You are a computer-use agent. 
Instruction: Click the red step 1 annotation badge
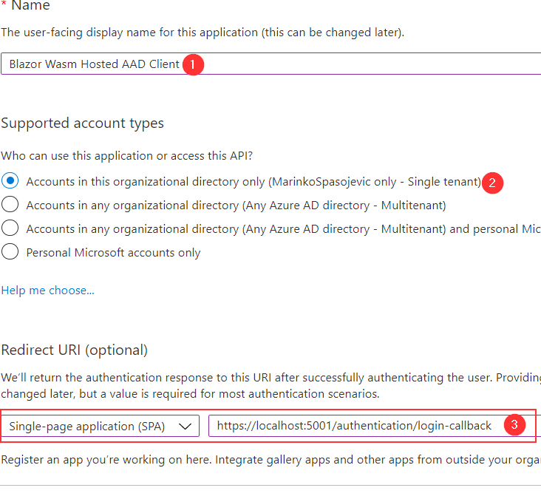pyautogui.click(x=193, y=64)
